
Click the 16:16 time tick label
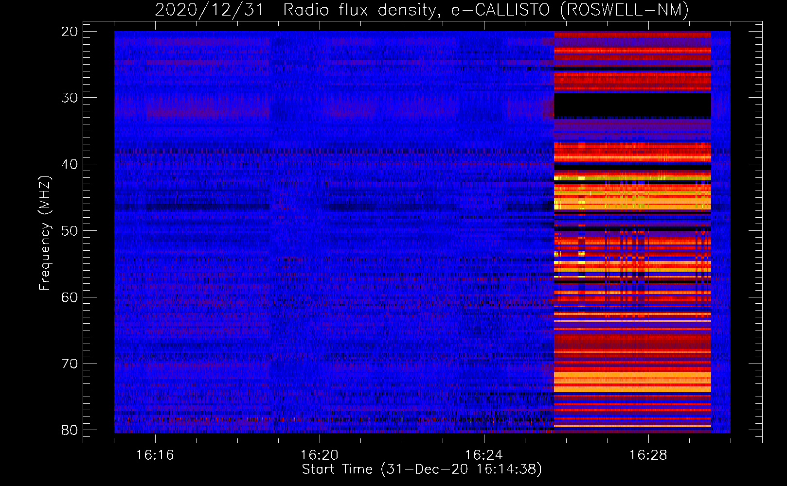point(155,455)
